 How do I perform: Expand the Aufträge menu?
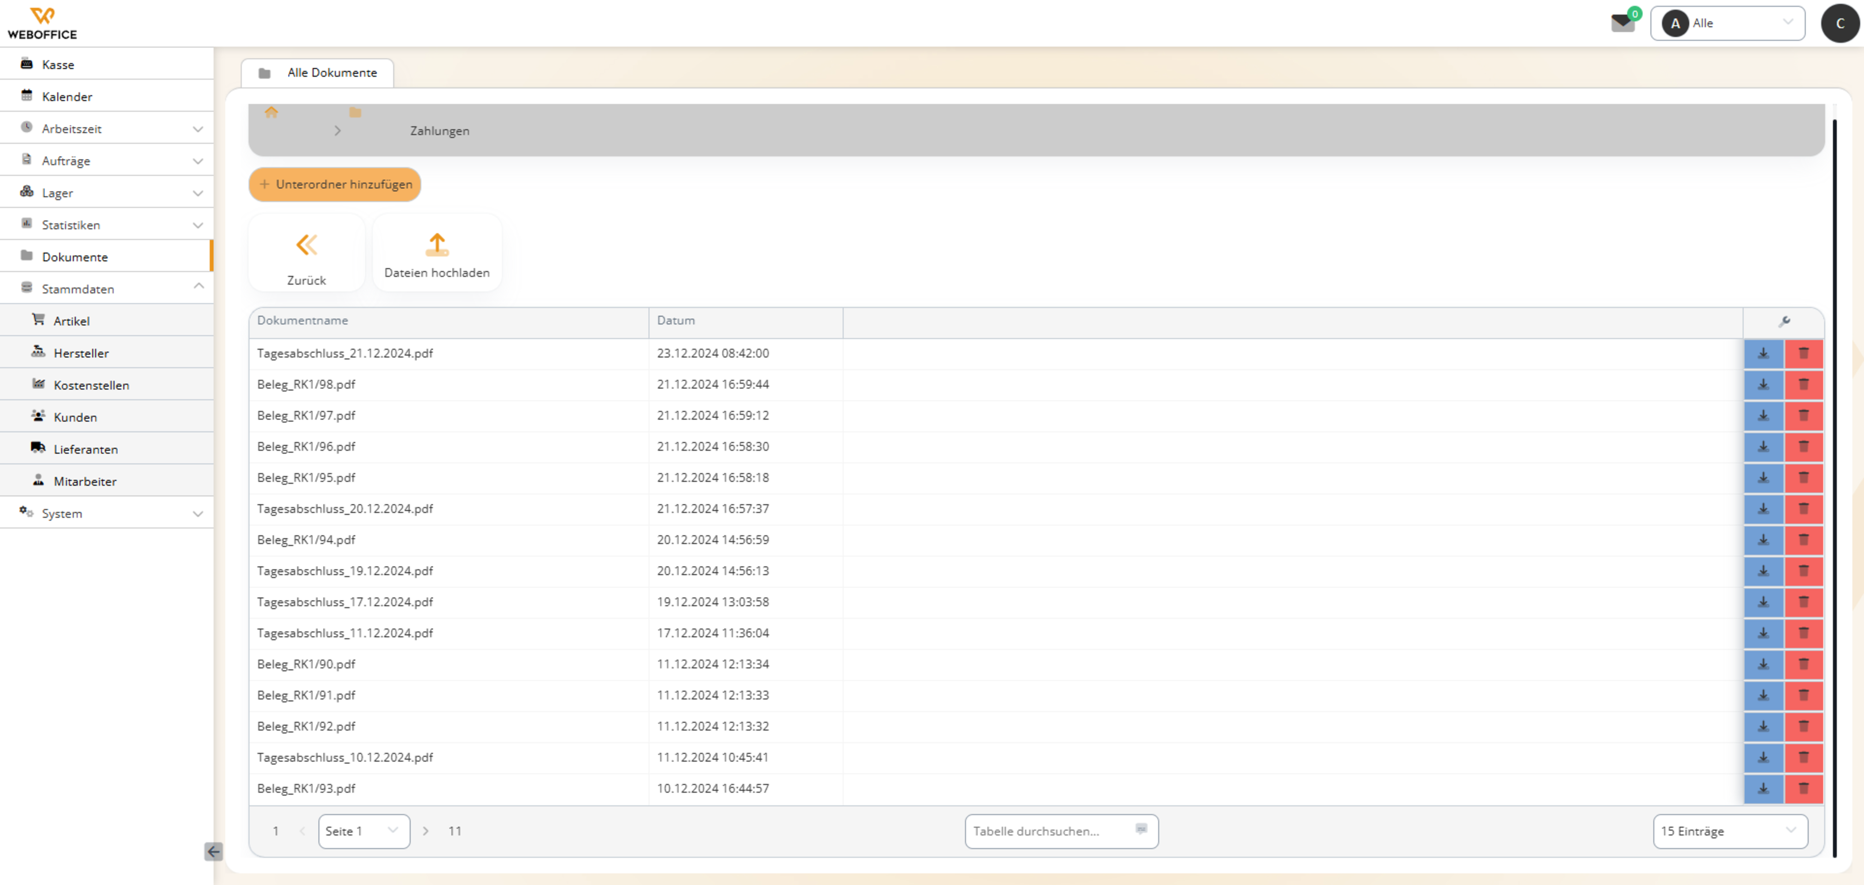[107, 161]
